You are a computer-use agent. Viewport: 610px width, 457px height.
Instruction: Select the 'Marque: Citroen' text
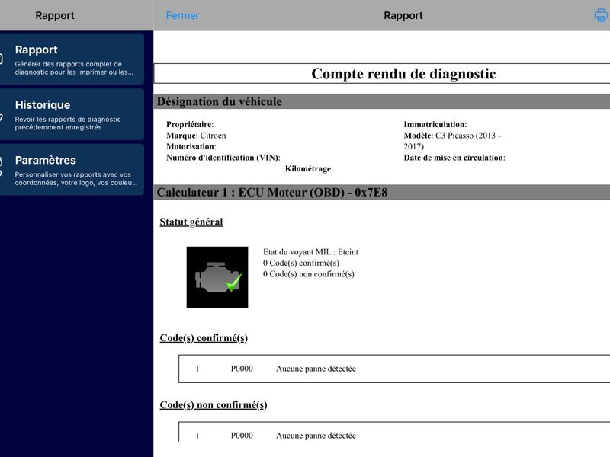click(x=196, y=136)
